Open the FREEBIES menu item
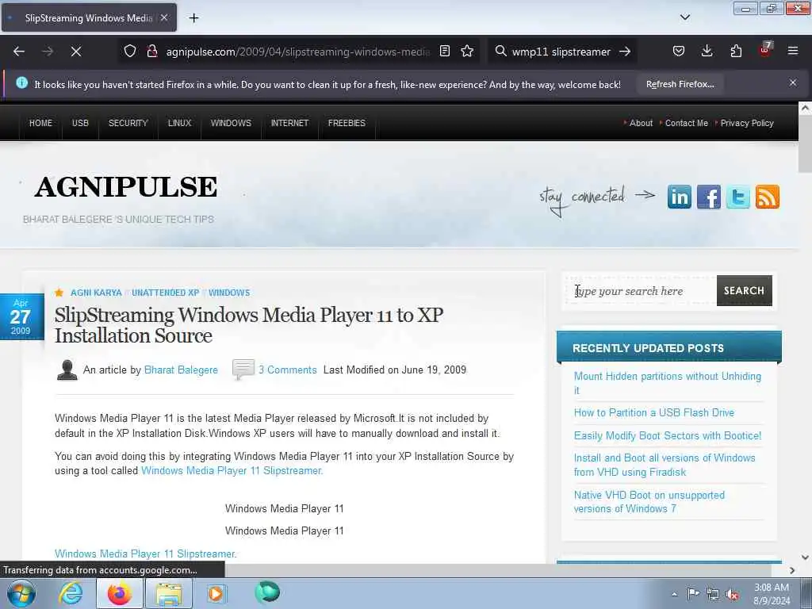 click(x=347, y=123)
